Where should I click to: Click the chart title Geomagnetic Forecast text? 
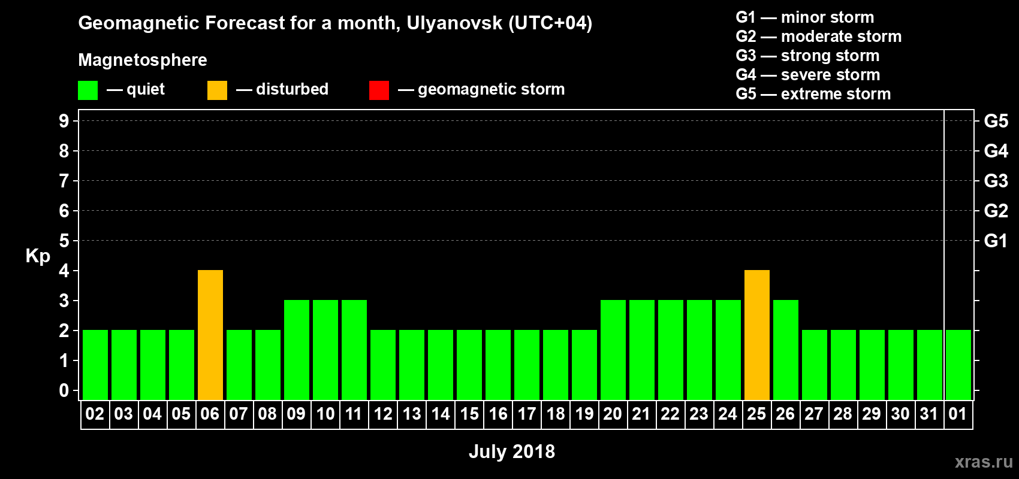click(x=335, y=23)
